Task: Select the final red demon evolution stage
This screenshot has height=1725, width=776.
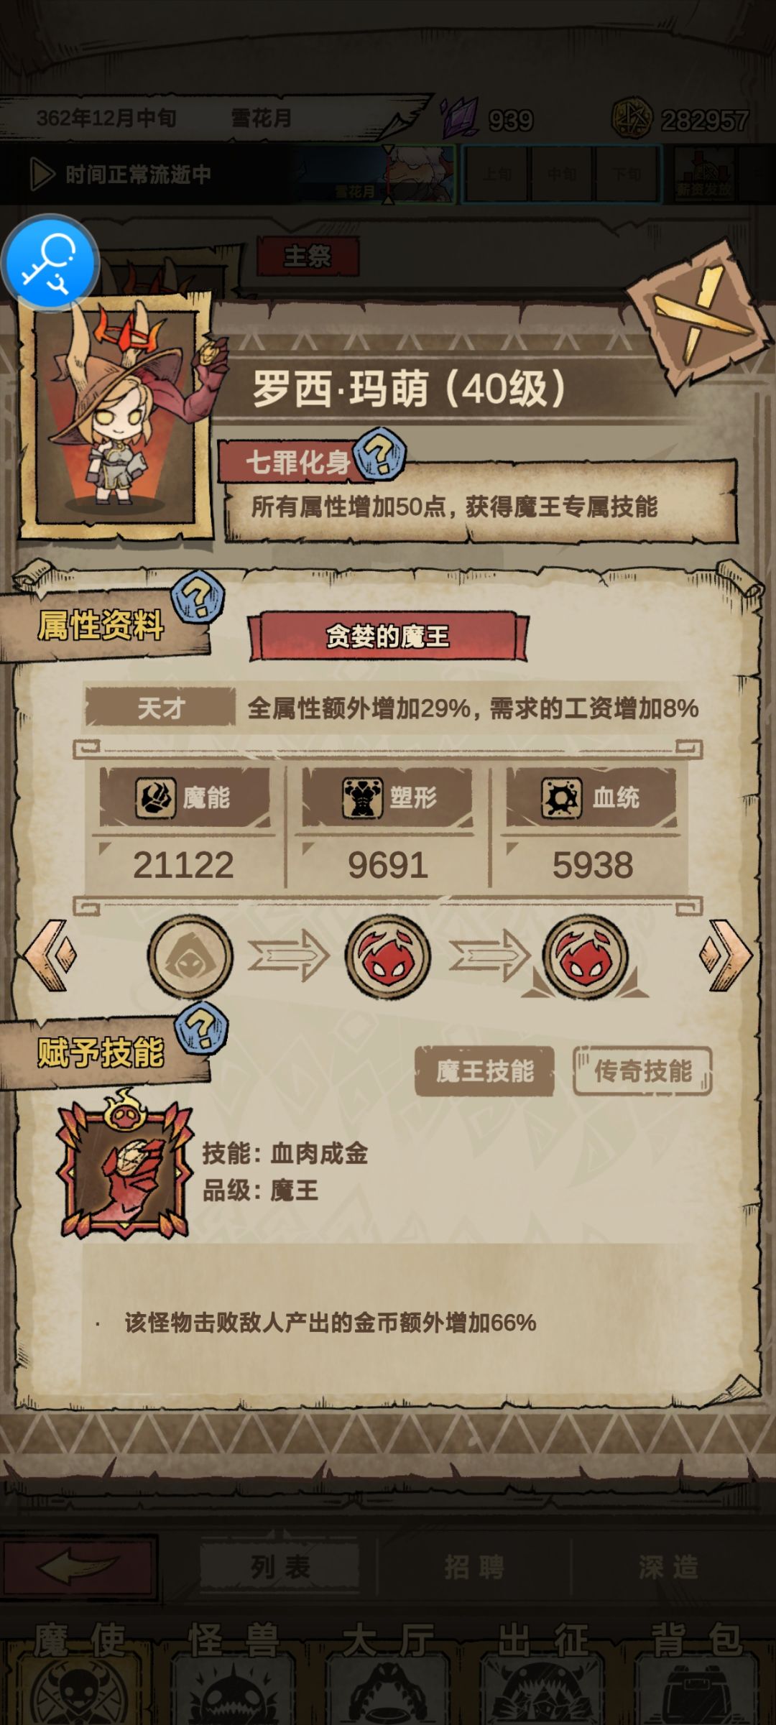Action: click(x=586, y=956)
